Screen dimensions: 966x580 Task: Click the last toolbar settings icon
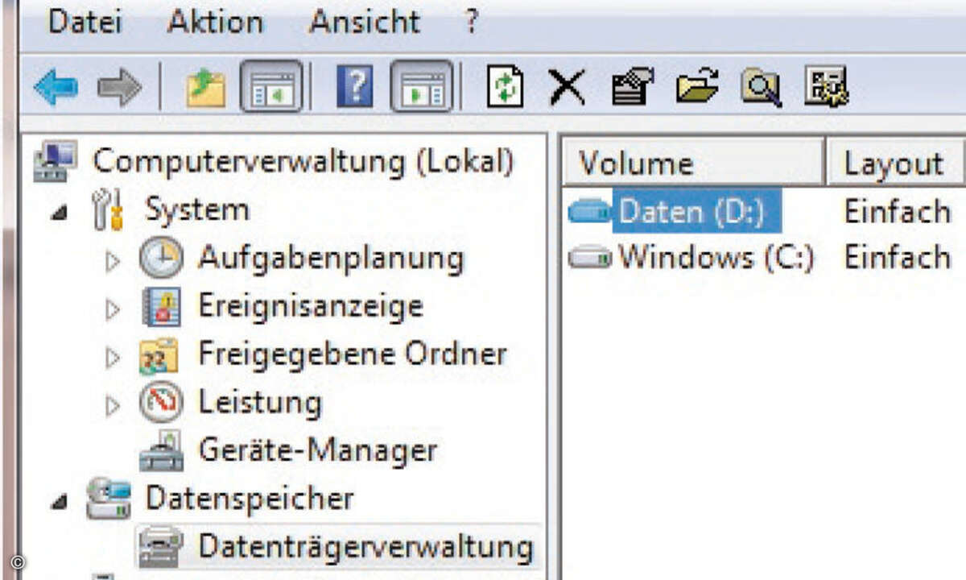tap(827, 86)
